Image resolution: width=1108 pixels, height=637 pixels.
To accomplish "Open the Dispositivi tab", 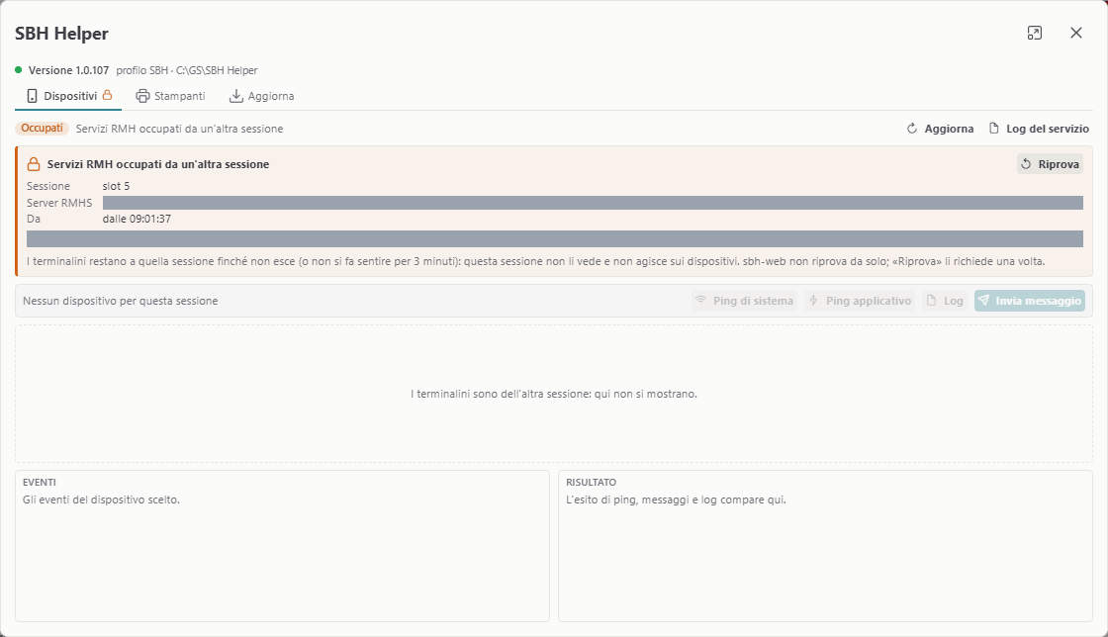I will point(68,96).
